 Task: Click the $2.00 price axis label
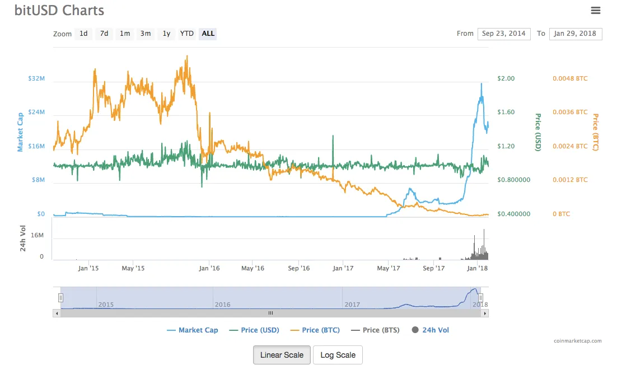pyautogui.click(x=506, y=78)
